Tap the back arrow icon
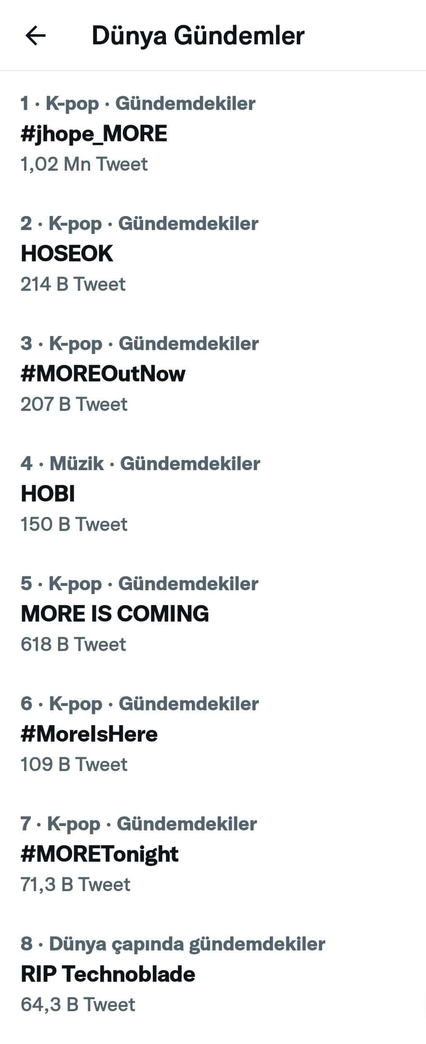426x1044 pixels. point(35,36)
